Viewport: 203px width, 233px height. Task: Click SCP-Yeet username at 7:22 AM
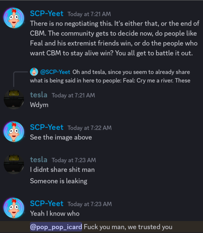coord(47,127)
